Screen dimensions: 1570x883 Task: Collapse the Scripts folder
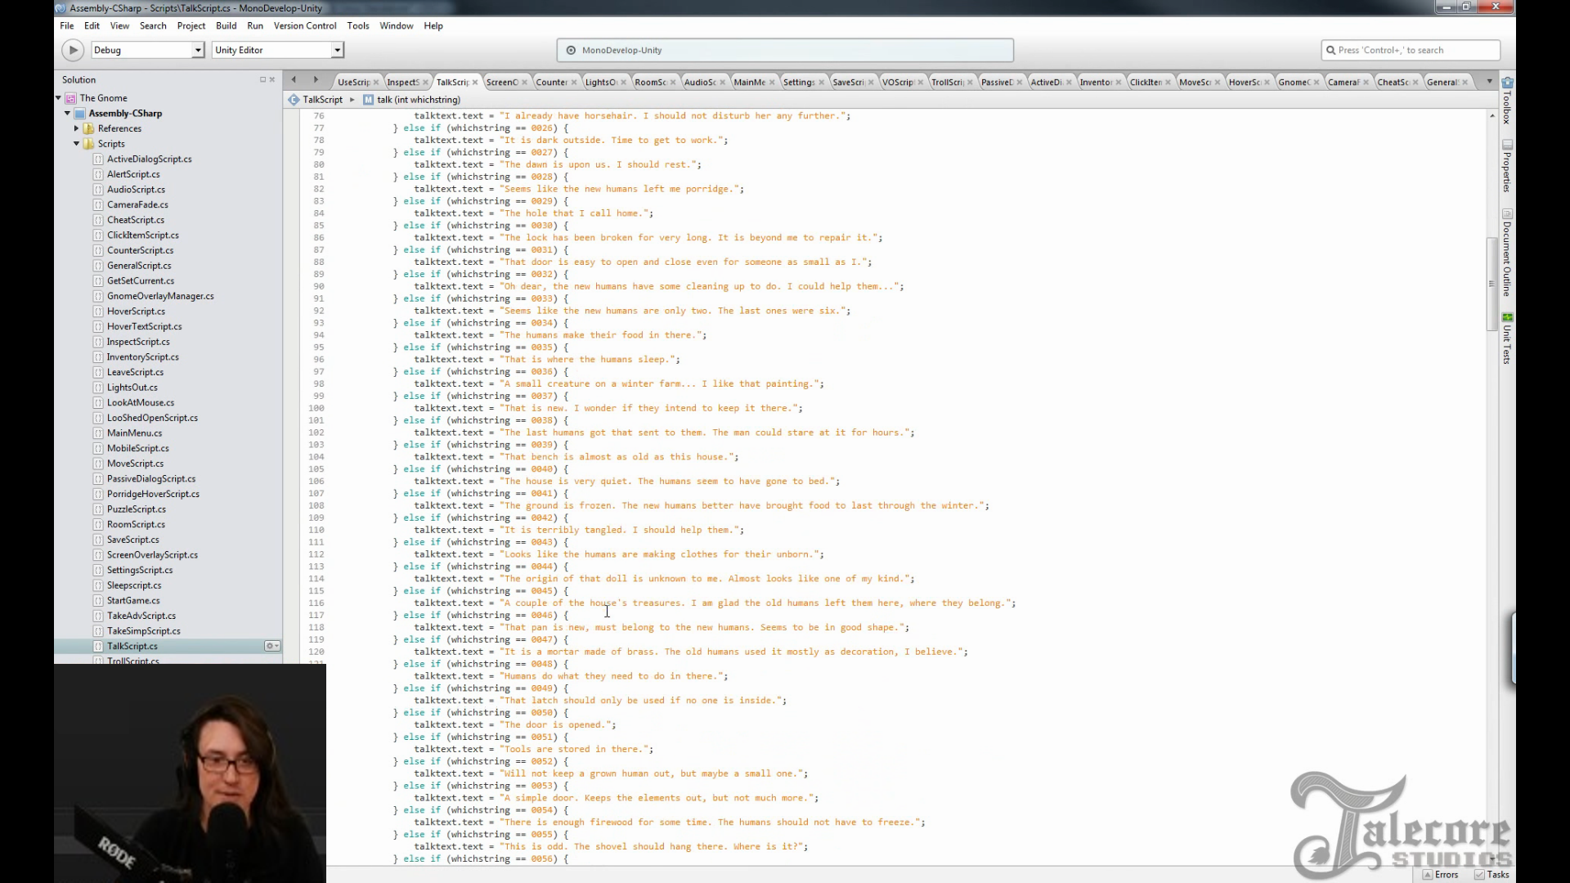click(77, 144)
